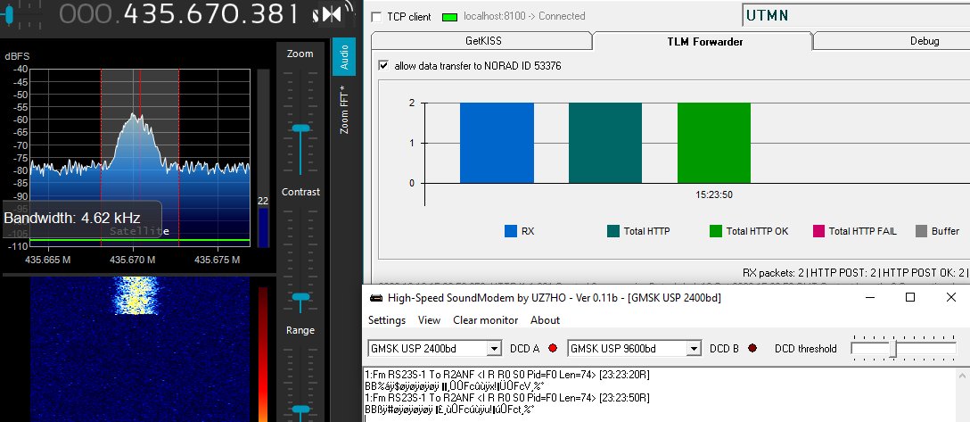Open the About menu in SoundModem
Screen dimensions: 970x422
pyautogui.click(x=545, y=320)
